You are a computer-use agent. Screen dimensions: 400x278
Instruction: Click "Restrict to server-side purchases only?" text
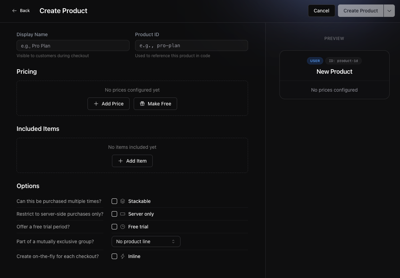click(x=60, y=214)
